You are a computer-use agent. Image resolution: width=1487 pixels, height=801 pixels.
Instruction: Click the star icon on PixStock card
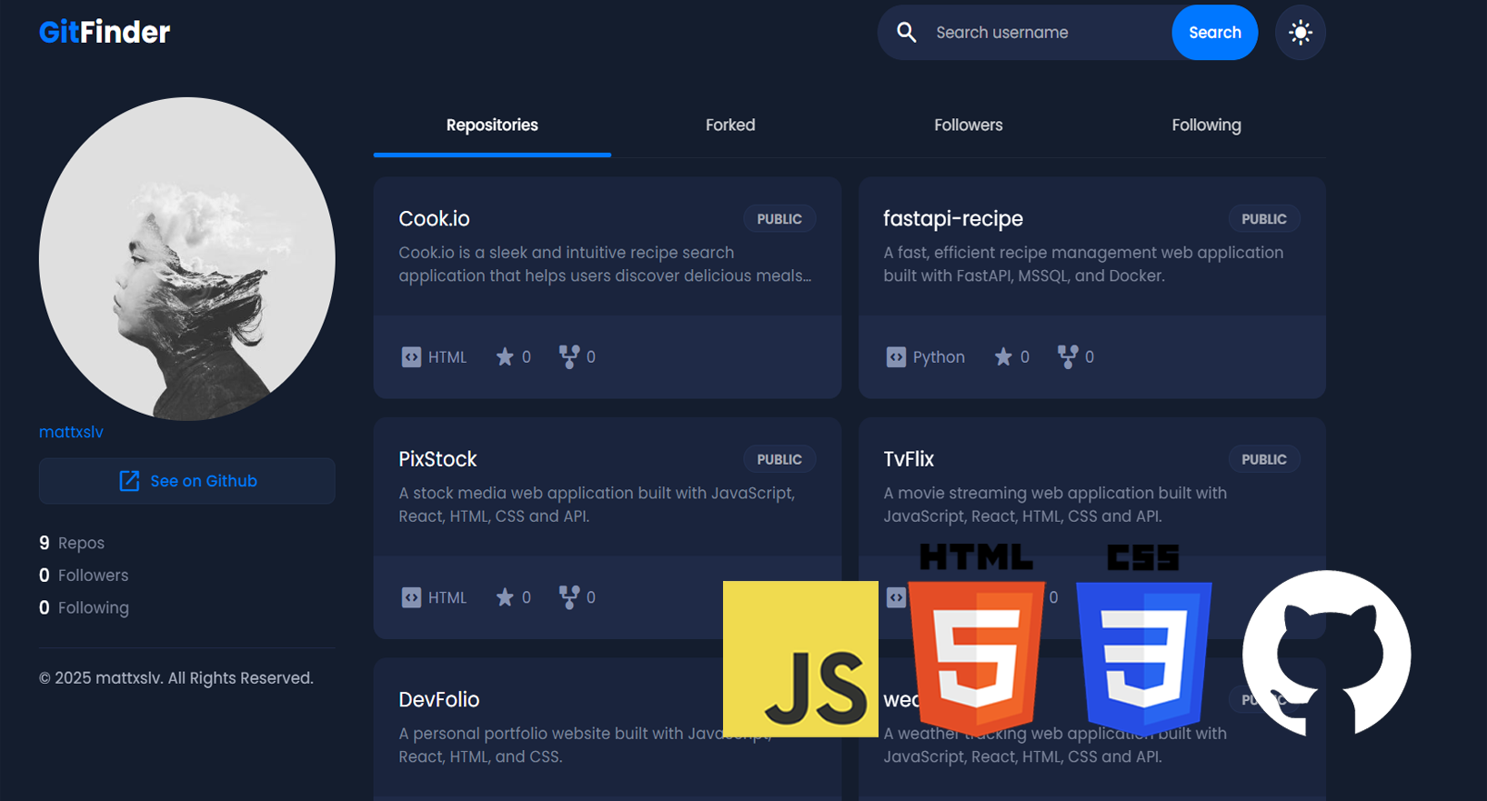coord(505,596)
